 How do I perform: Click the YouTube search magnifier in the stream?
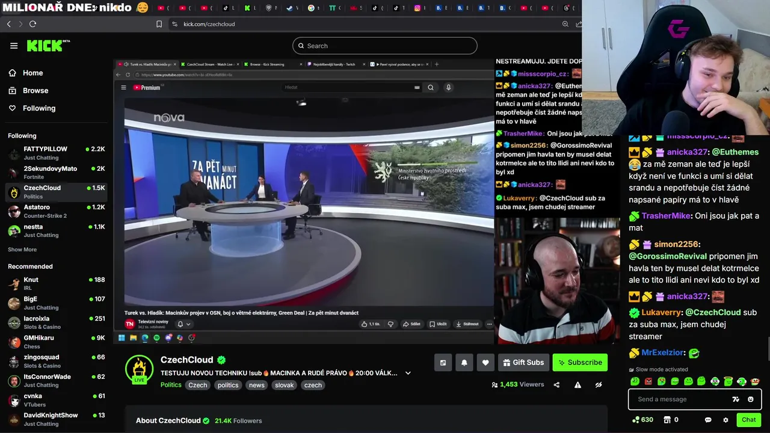click(430, 87)
